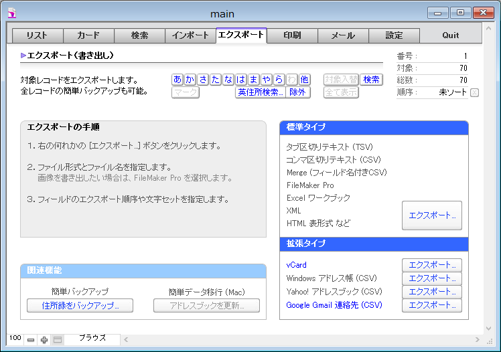Click 住所録をバックアップ... button
Screen dimensions: 501x352
click(80, 306)
